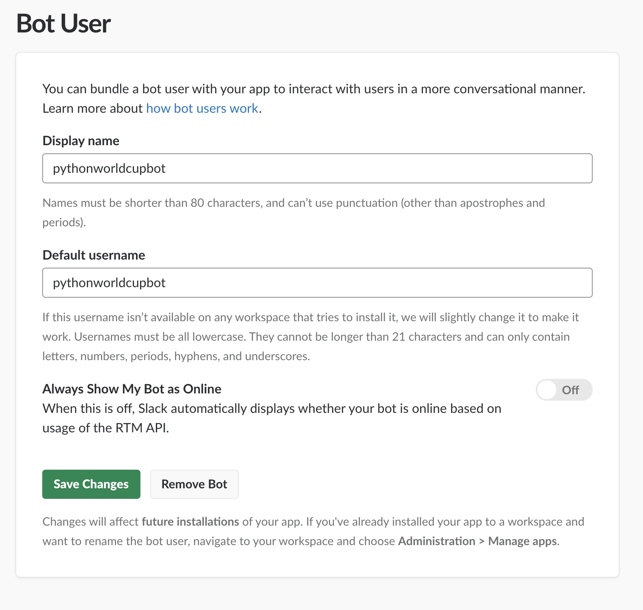The height and width of the screenshot is (610, 643).
Task: Click the 'Always Show My Bot as Online' heading
Action: pos(132,389)
